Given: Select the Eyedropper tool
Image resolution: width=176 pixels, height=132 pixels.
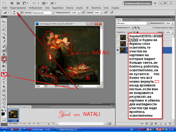Looking at the screenshot, I should [4, 42].
